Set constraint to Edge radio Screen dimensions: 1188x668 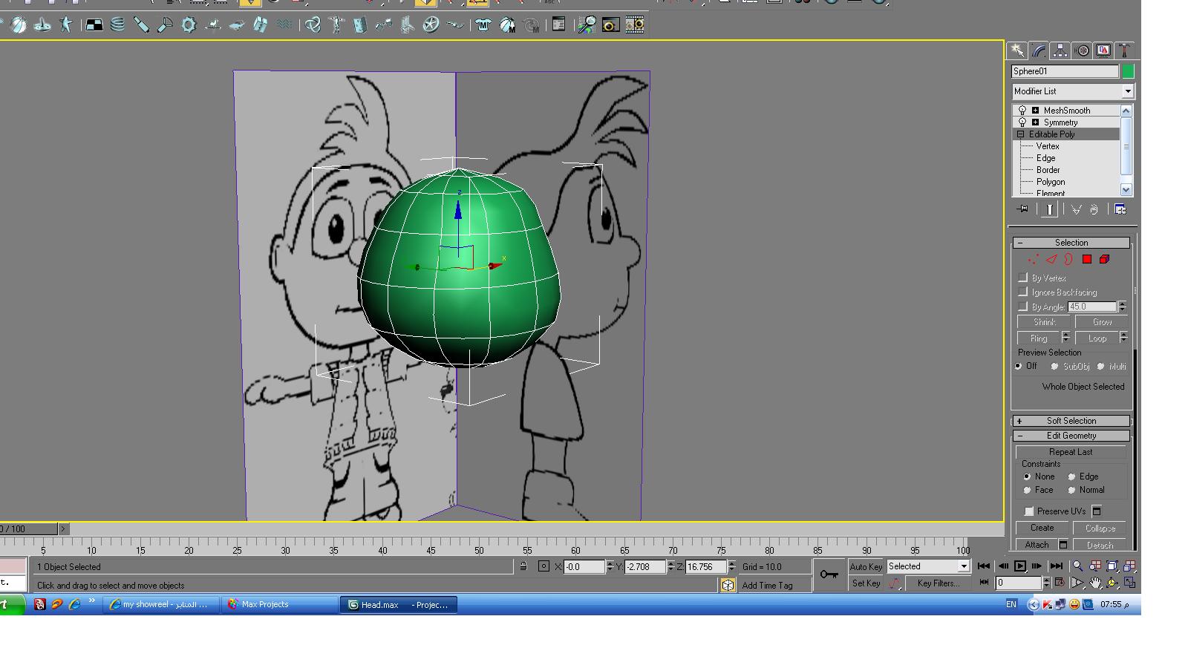pyautogui.click(x=1071, y=477)
